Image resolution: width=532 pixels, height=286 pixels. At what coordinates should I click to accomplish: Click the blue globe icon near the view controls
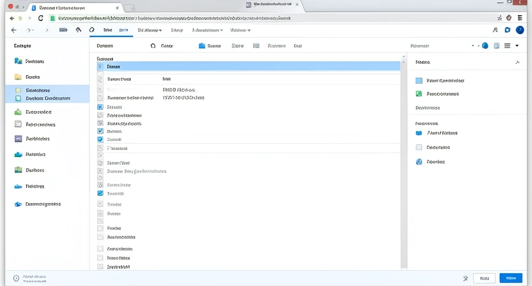tap(485, 46)
